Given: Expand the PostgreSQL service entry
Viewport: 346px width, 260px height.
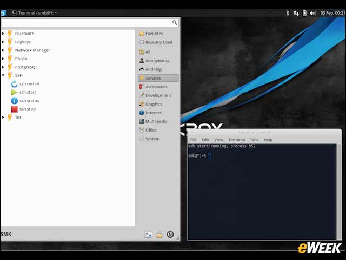Looking at the screenshot, I should [3, 67].
